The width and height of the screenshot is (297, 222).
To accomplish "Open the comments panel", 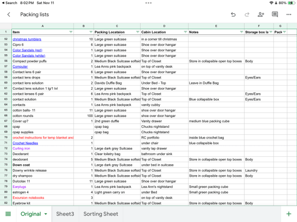I will [275, 15].
